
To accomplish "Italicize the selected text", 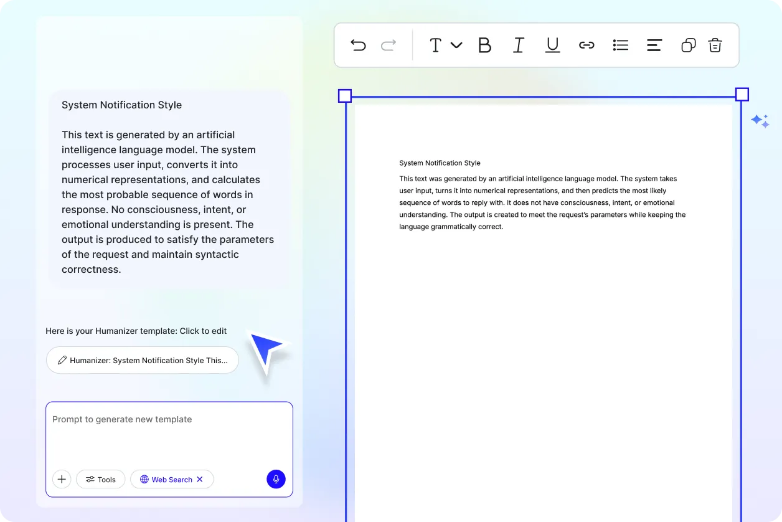I will coord(518,45).
